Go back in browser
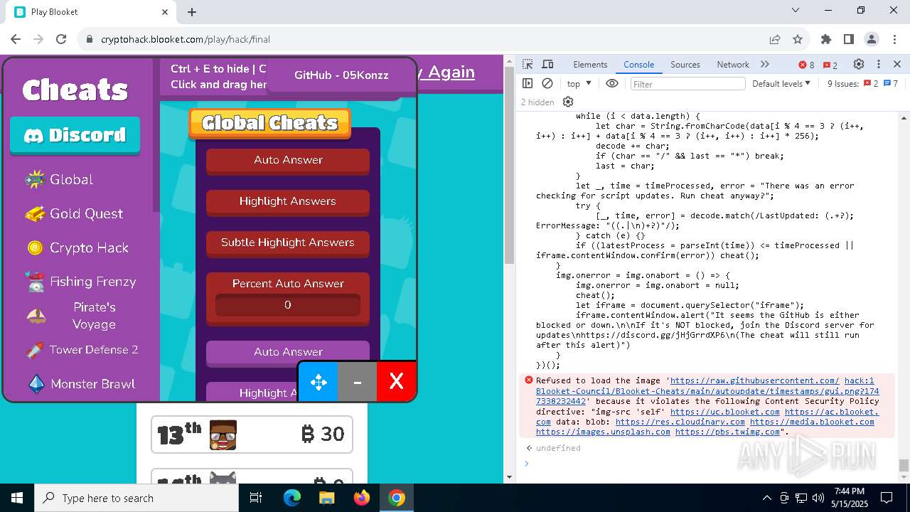 [x=16, y=39]
